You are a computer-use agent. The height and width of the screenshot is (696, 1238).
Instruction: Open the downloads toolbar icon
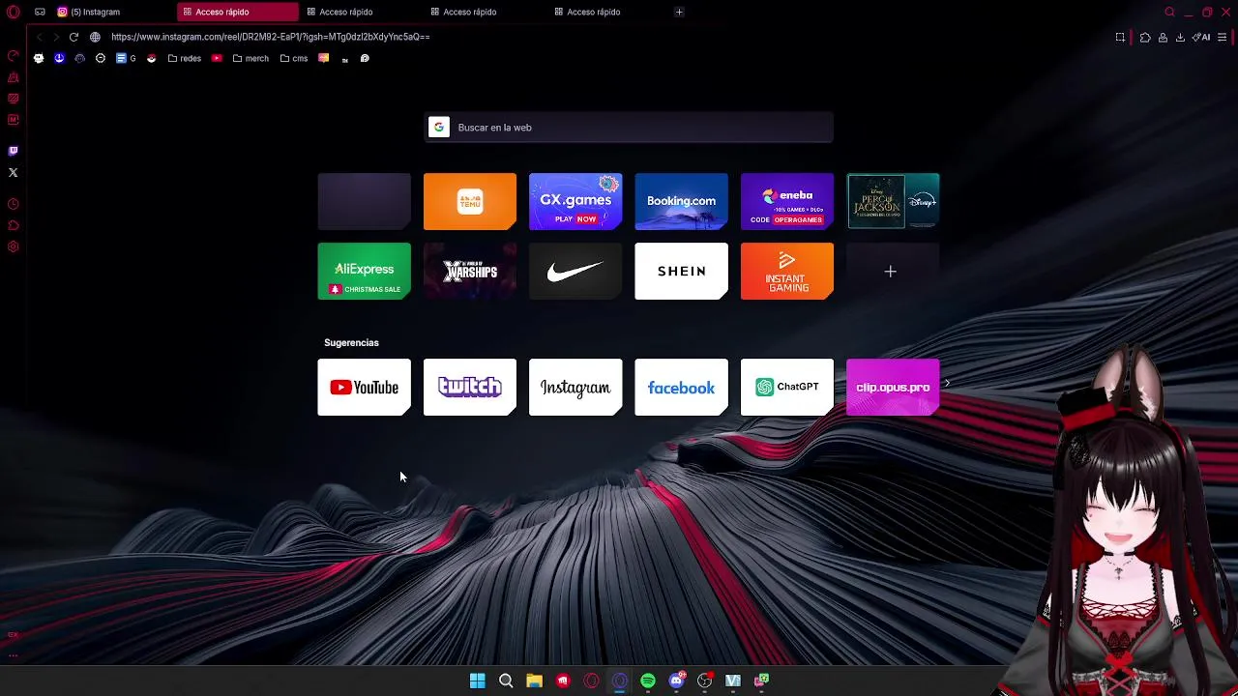pos(1180,38)
